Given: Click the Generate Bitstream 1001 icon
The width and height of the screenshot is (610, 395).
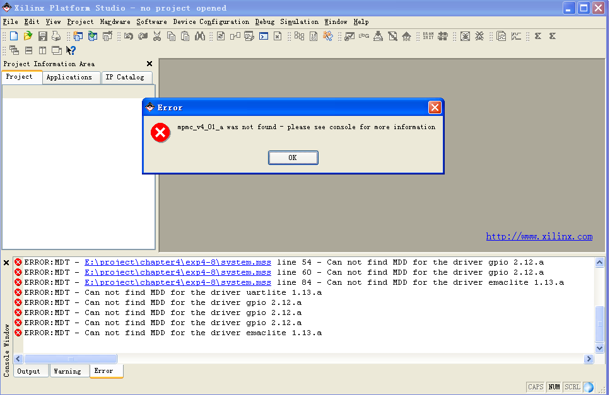Looking at the screenshot, I should pyautogui.click(x=314, y=36).
